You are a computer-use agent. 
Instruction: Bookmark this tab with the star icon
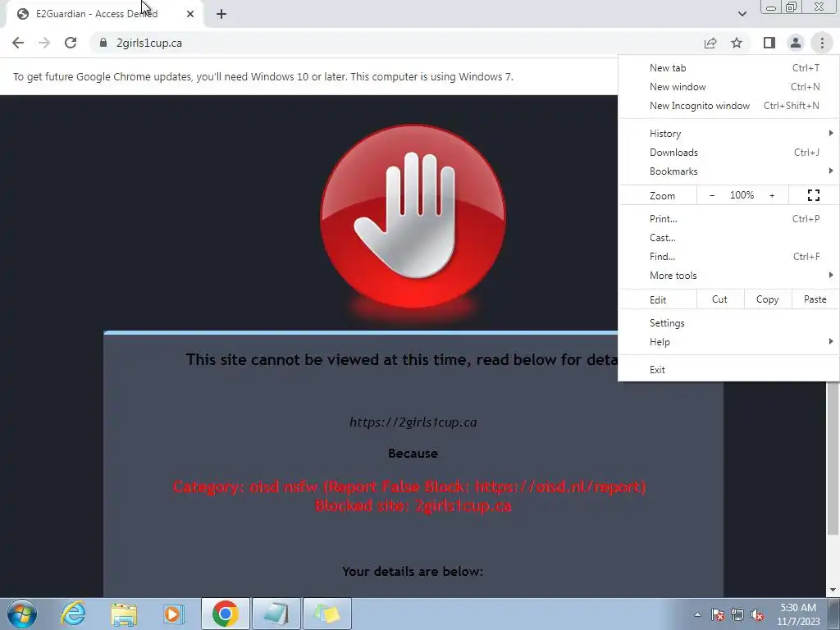737,43
